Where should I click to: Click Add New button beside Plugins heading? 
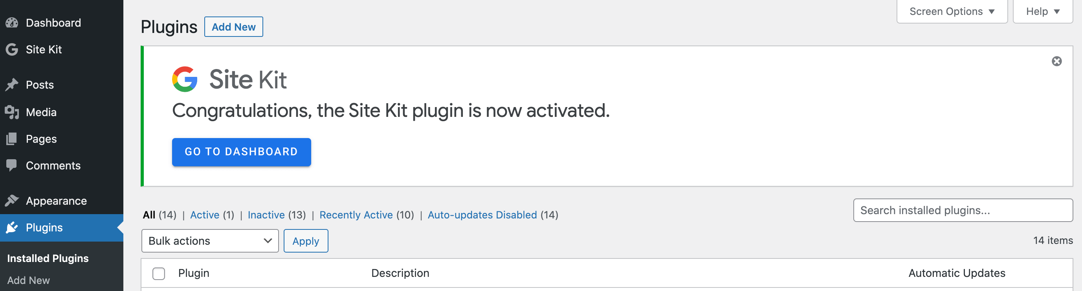[x=233, y=27]
